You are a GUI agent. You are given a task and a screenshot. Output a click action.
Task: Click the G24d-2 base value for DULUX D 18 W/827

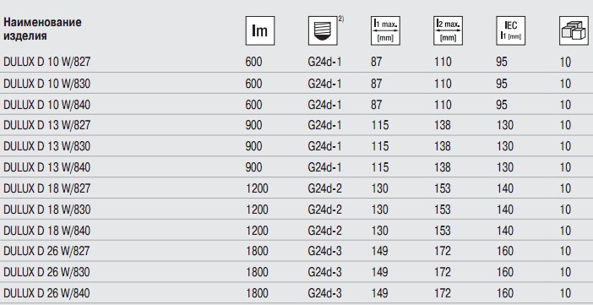tap(325, 188)
